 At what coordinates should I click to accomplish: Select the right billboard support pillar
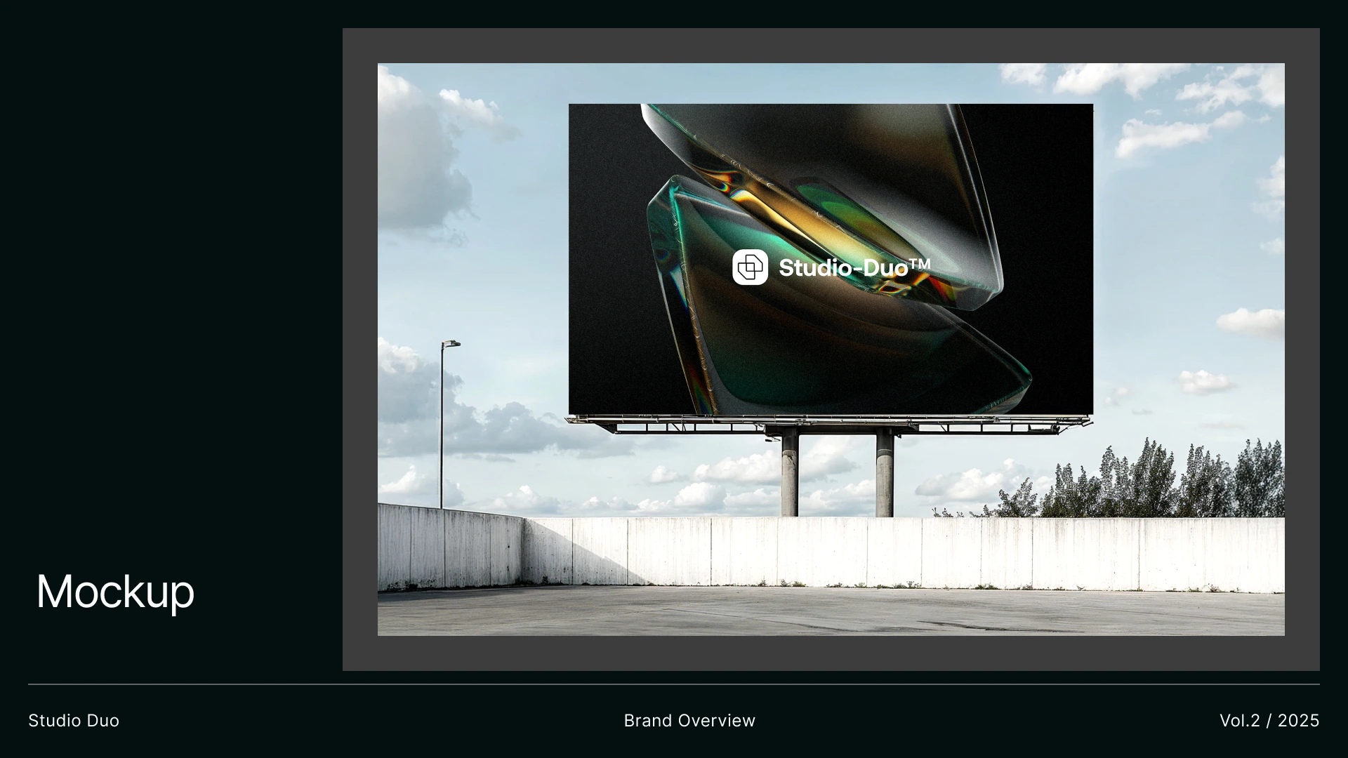(884, 474)
